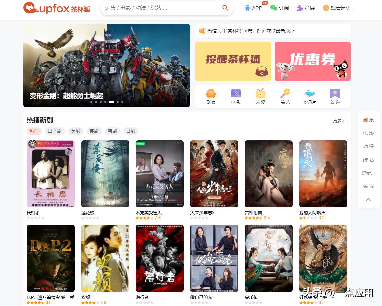382x306 pixels.
Task: Open 观看历史 watch history
Action: [337, 8]
